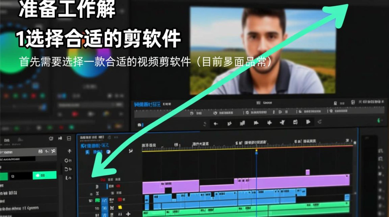
Task: Select the small purple clip above the purple track
Action: click(x=308, y=172)
